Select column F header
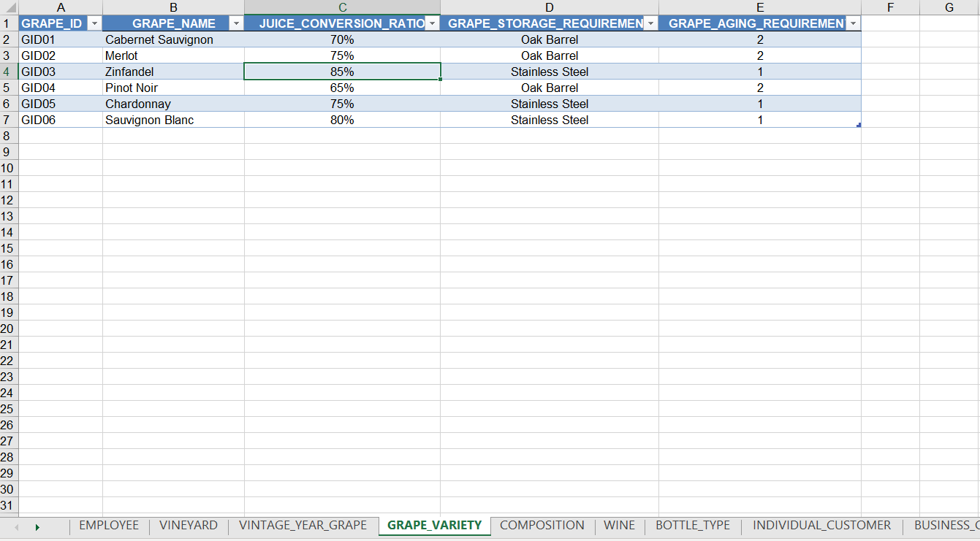 890,7
